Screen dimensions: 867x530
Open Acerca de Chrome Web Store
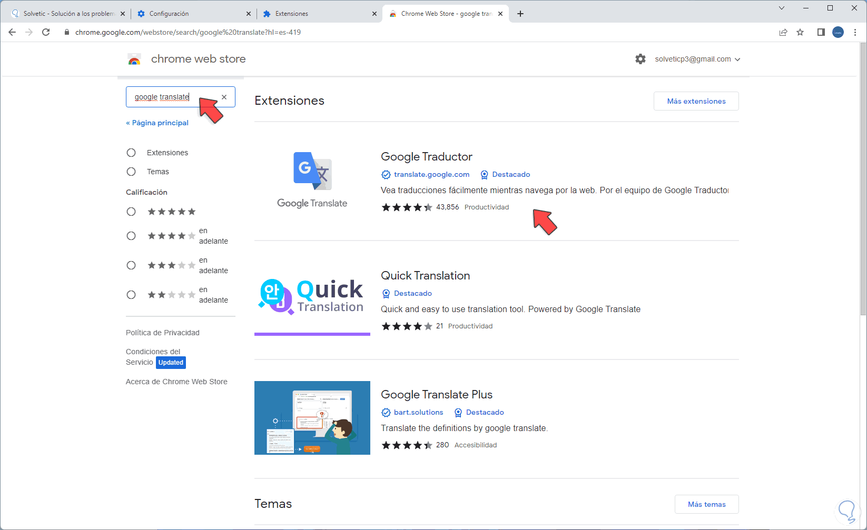coord(176,382)
